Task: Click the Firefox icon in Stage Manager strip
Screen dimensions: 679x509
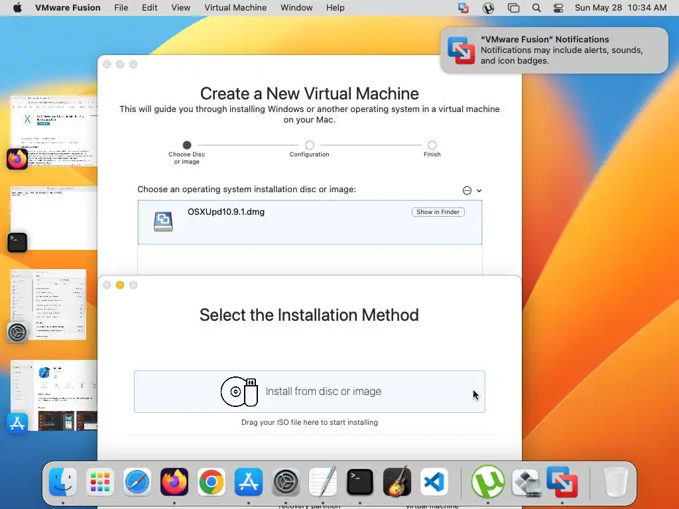Action: tap(17, 159)
